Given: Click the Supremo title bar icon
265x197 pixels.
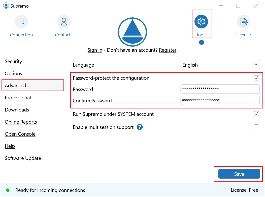Looking at the screenshot, I should pos(6,5).
